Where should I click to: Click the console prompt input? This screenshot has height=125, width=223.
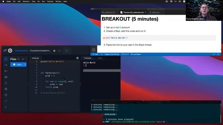[x=86, y=65]
